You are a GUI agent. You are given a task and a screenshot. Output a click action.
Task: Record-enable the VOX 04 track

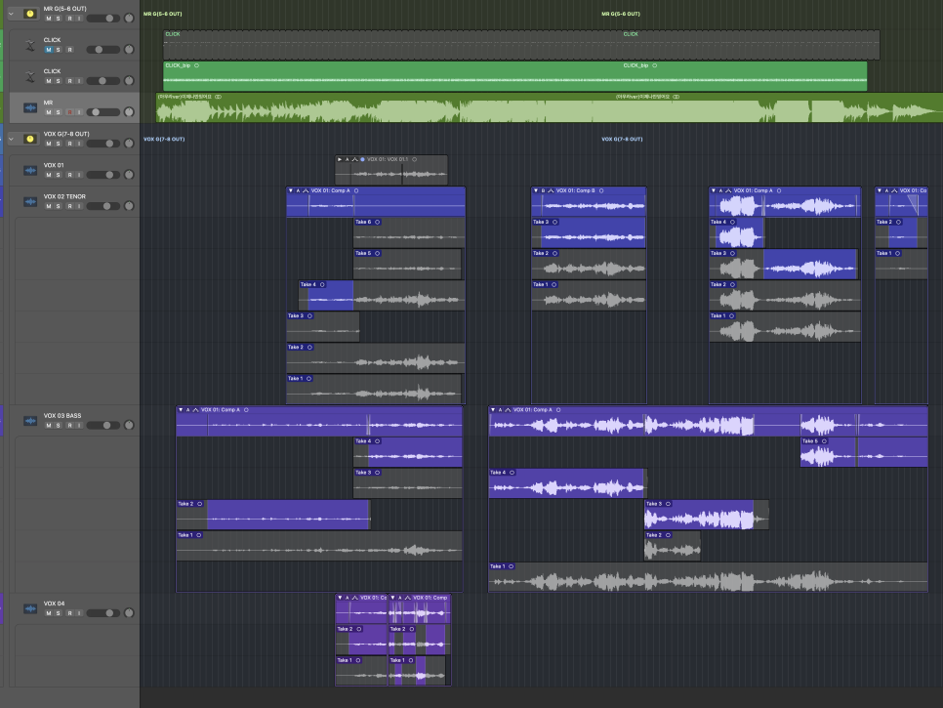69,613
